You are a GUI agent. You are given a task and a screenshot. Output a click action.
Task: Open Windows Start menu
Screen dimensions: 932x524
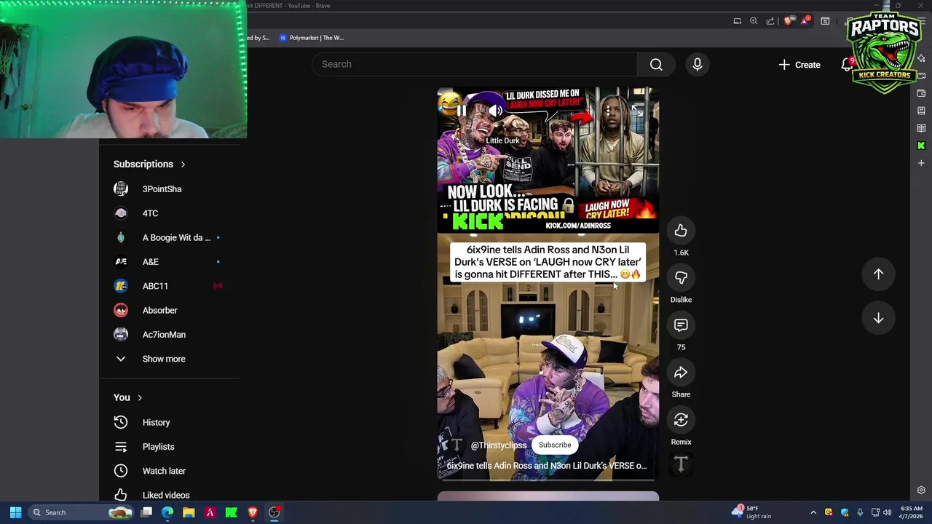click(15, 512)
